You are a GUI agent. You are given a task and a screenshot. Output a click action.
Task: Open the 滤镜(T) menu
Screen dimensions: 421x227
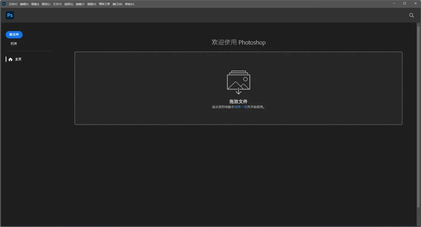pyautogui.click(x=80, y=4)
